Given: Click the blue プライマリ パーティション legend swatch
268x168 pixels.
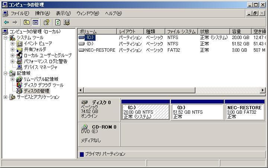Looking at the screenshot, I should 82,154.
